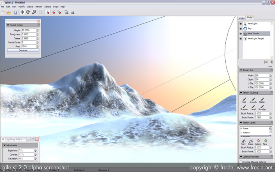Hide the New Light object
Screen dimensions: 275x172
(241, 24)
